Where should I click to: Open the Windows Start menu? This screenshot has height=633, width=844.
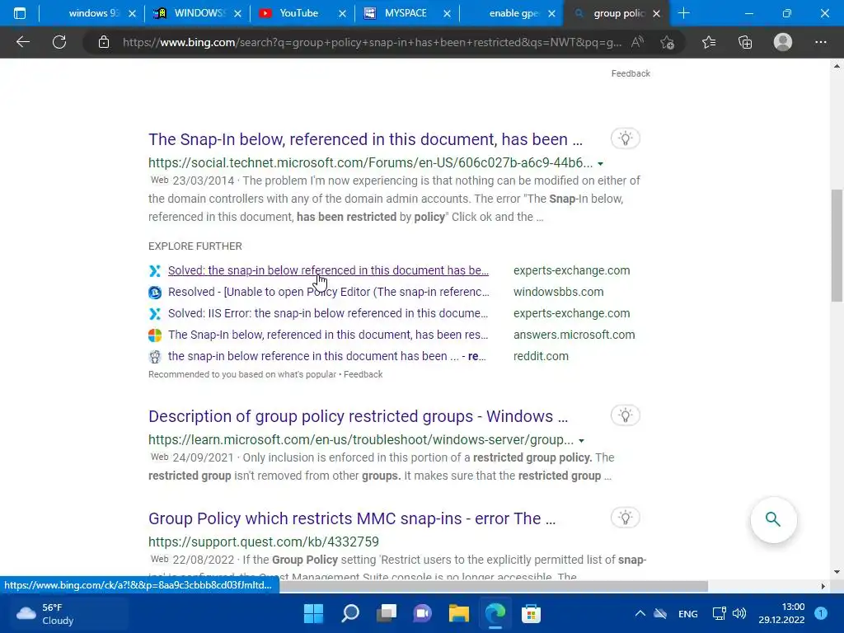click(313, 613)
